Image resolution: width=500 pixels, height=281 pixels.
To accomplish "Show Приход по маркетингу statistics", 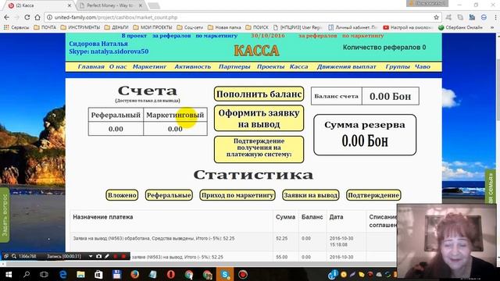I will (237, 195).
